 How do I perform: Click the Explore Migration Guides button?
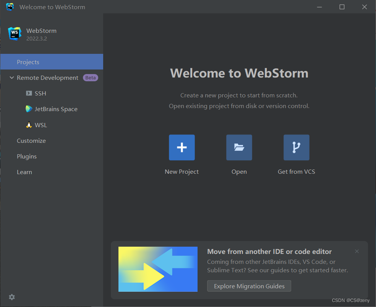point(249,286)
